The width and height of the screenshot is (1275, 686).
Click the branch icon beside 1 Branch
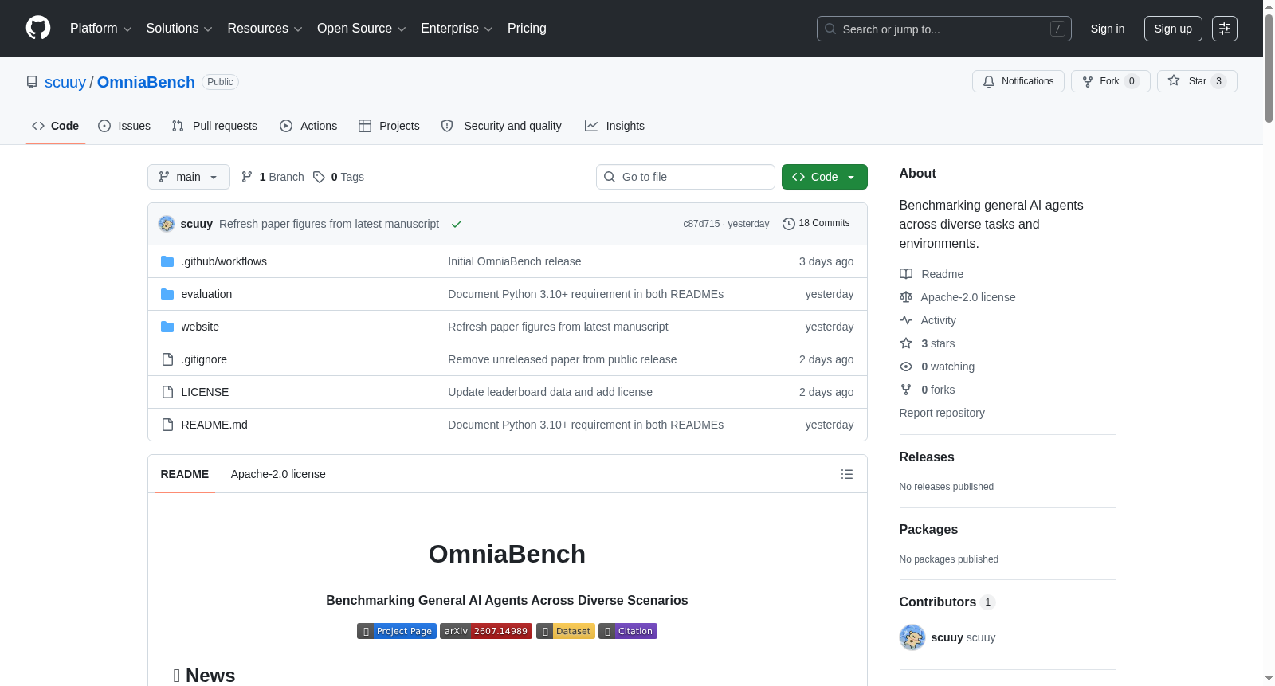point(247,177)
